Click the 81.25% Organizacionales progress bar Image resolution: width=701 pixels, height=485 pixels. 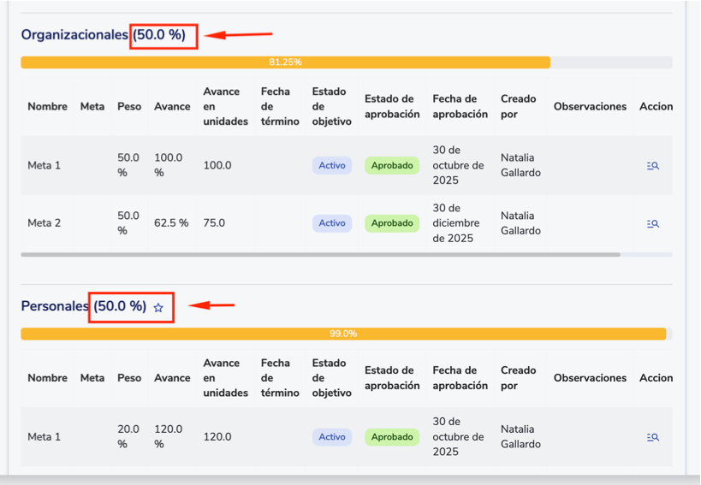coord(285,62)
